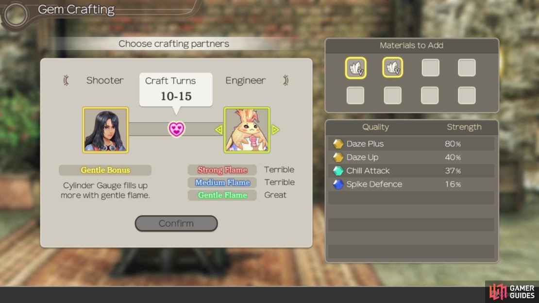Image resolution: width=539 pixels, height=303 pixels.
Task: Click the right arrow beside Engineer portrait
Action: (275, 130)
